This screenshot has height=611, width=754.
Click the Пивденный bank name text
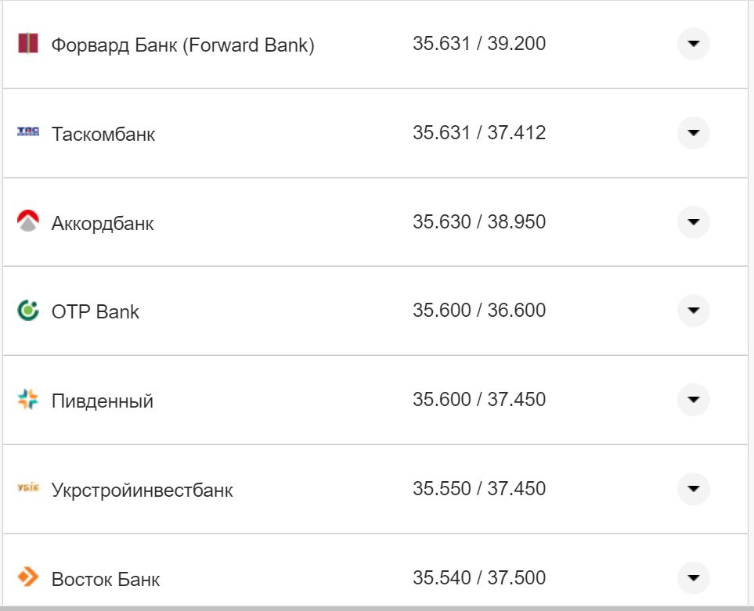[x=103, y=400]
